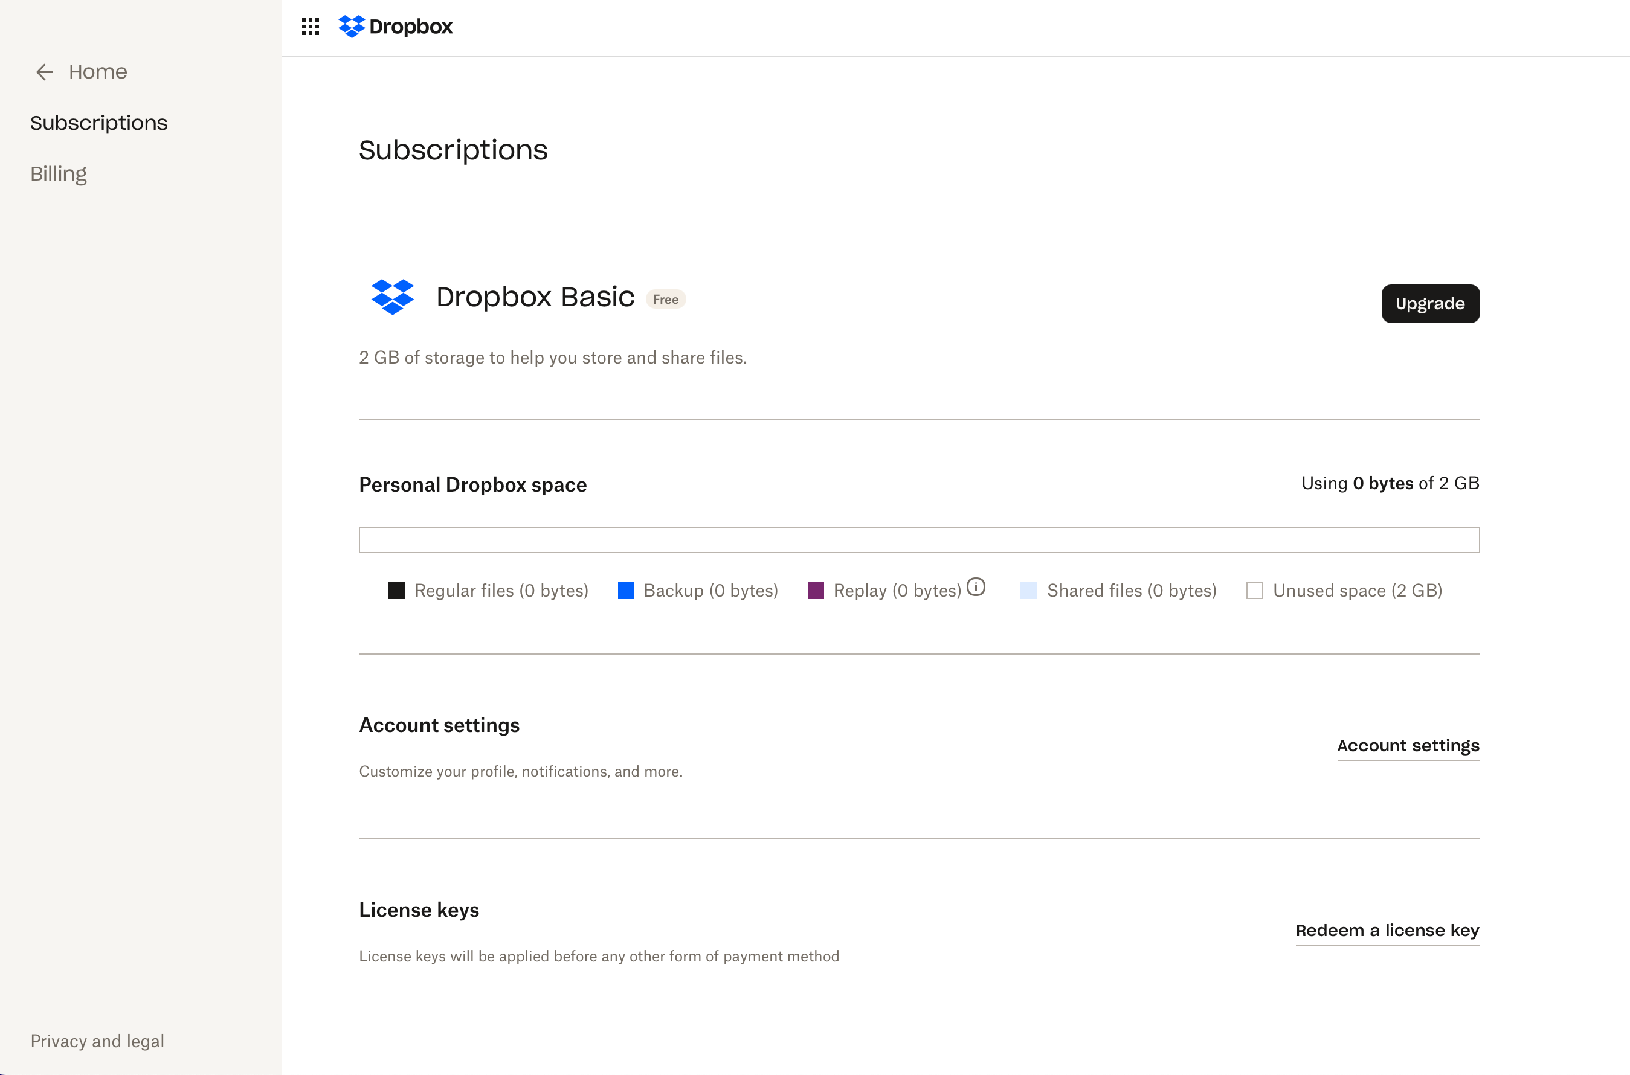
Task: Click the storage usage bar
Action: click(919, 541)
